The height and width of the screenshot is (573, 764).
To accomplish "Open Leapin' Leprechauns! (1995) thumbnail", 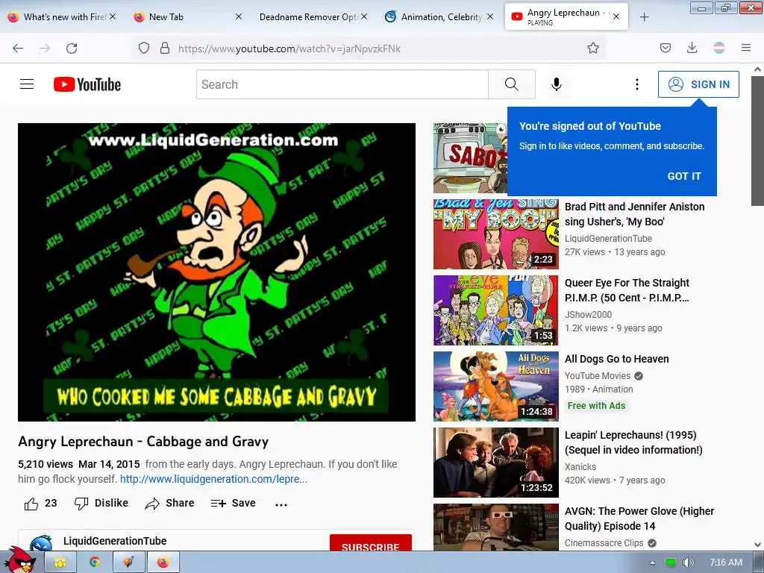I will coord(495,463).
